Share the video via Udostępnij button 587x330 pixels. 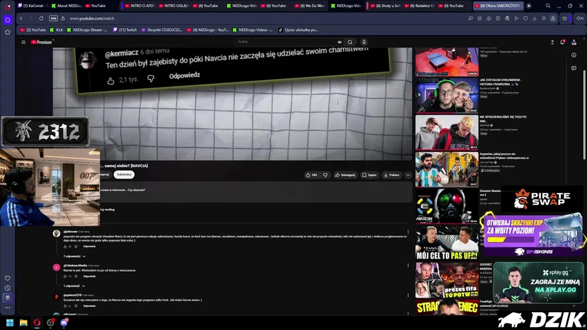(345, 175)
